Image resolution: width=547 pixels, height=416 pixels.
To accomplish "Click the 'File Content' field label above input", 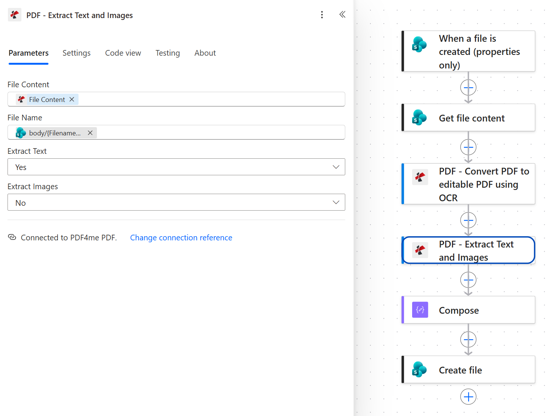I will (x=28, y=85).
